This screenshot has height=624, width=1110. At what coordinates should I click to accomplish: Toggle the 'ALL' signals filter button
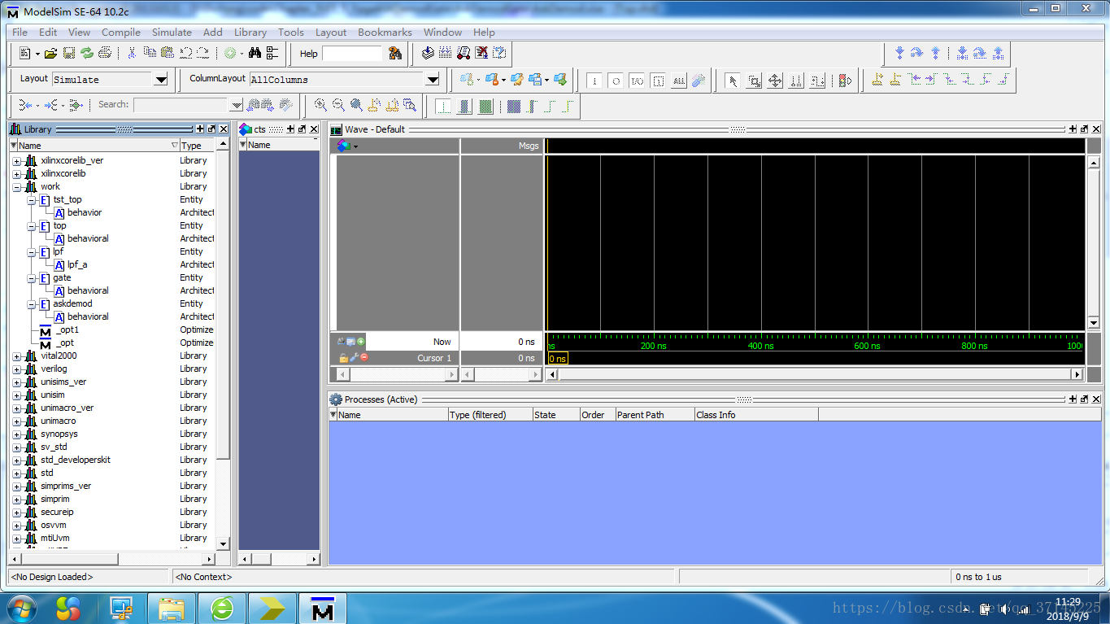pos(680,81)
